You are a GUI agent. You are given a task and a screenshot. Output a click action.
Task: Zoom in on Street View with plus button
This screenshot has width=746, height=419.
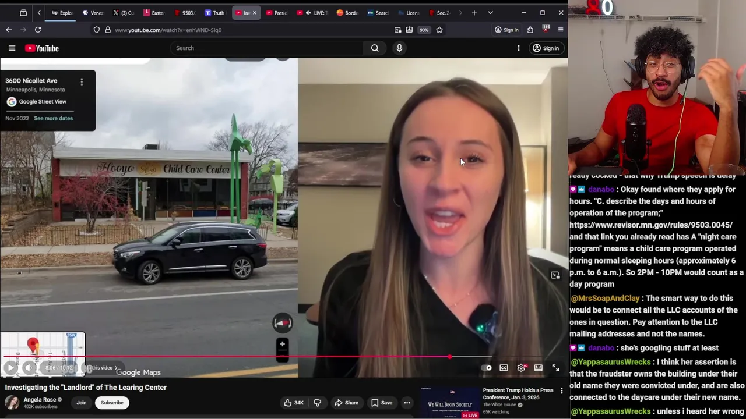click(282, 344)
